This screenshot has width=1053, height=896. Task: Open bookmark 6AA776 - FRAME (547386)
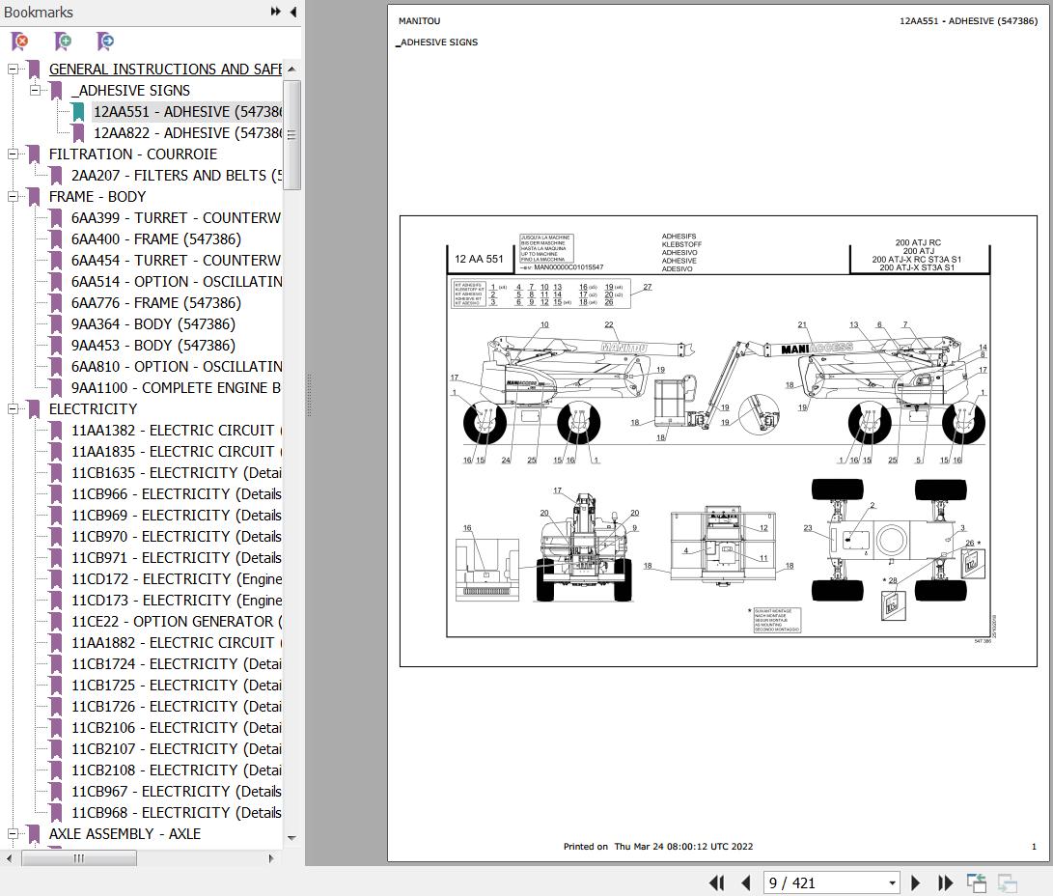tap(155, 303)
